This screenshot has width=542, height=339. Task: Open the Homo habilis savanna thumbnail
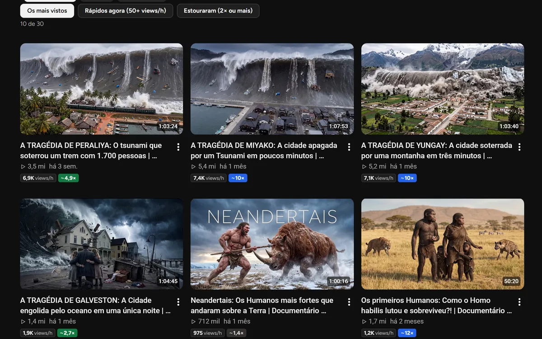[443, 244]
